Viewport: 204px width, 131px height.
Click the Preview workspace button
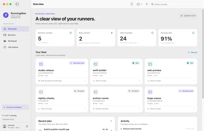(x=15, y=107)
